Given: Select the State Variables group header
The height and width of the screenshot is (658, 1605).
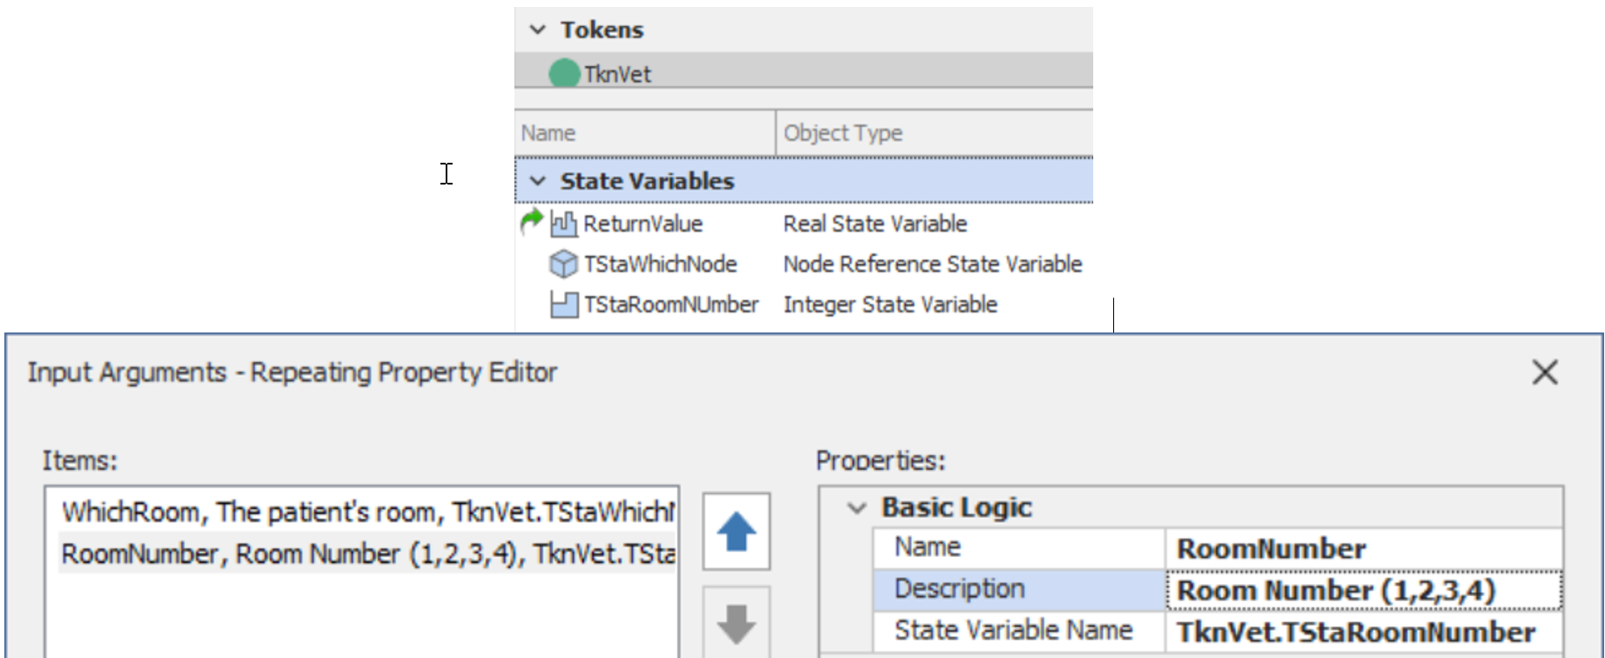Looking at the screenshot, I should (803, 180).
